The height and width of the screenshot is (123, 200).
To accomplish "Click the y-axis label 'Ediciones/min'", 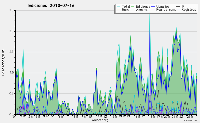I will (x=3, y=62).
